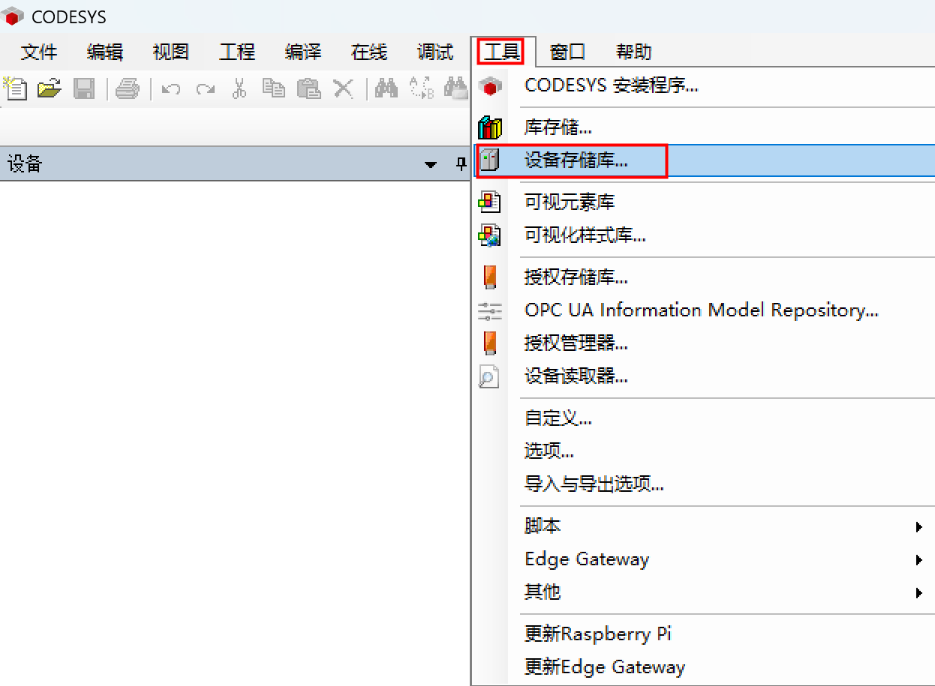Open a project using the Open folder icon
The image size is (935, 686).
pos(50,88)
